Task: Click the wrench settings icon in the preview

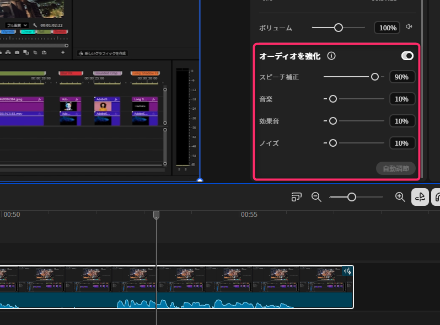Action: [x=35, y=25]
